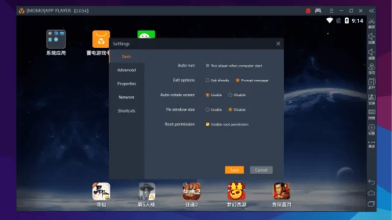Launch the 狂野飙车2 game icon in dock
Viewport: 392px width, 220px height.
tap(191, 191)
